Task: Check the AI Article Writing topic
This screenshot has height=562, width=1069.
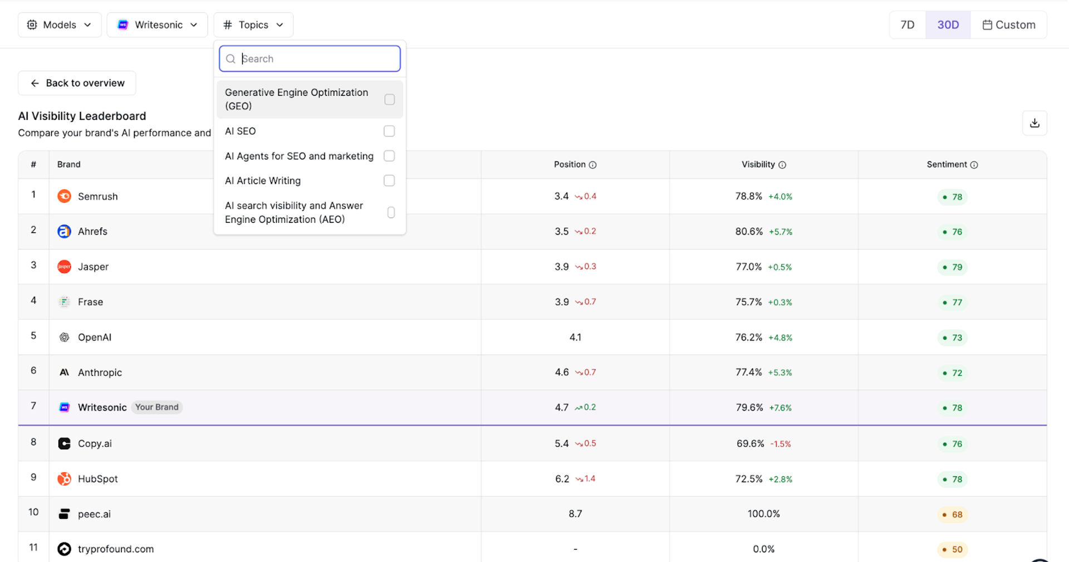Action: pyautogui.click(x=389, y=180)
